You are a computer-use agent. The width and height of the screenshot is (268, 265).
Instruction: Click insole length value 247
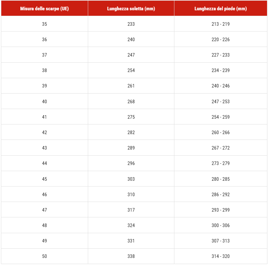pos(131,55)
